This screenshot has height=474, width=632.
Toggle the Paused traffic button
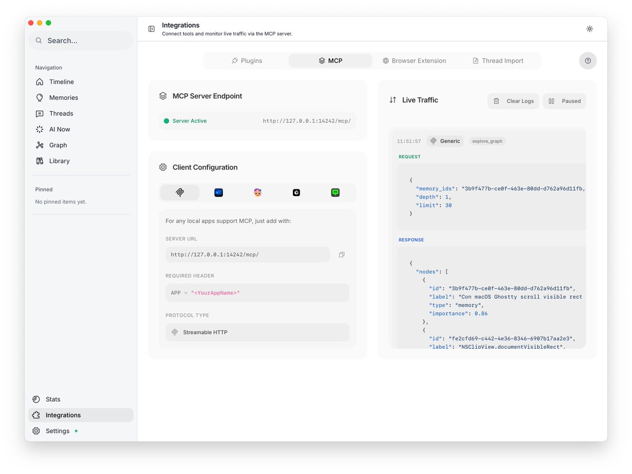565,101
